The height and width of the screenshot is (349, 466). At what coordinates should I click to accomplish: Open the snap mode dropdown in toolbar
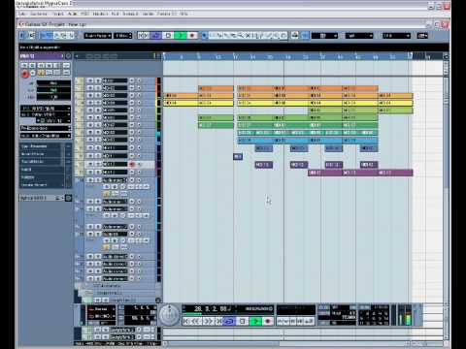point(324,36)
